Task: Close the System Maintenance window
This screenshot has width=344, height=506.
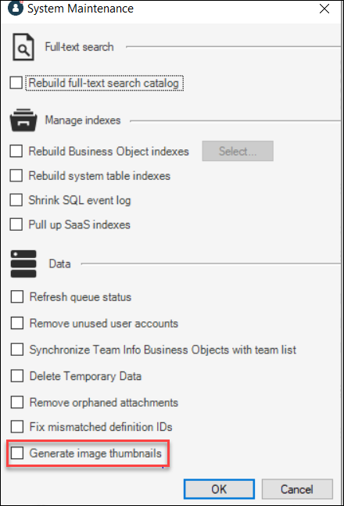Action: (x=324, y=9)
